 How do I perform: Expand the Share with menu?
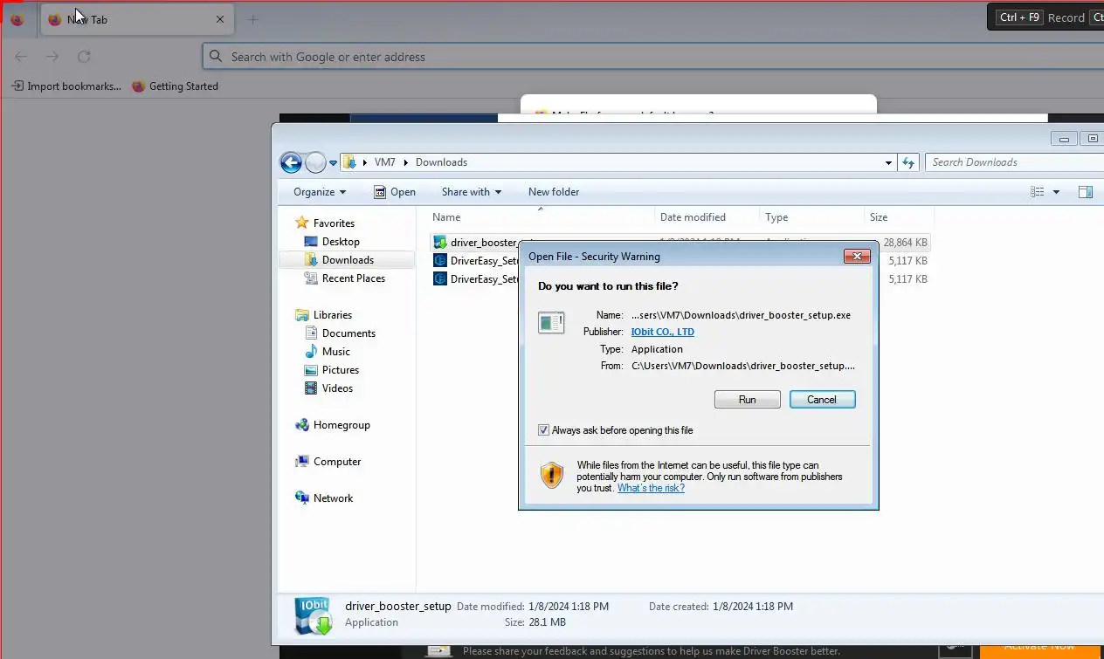click(472, 192)
